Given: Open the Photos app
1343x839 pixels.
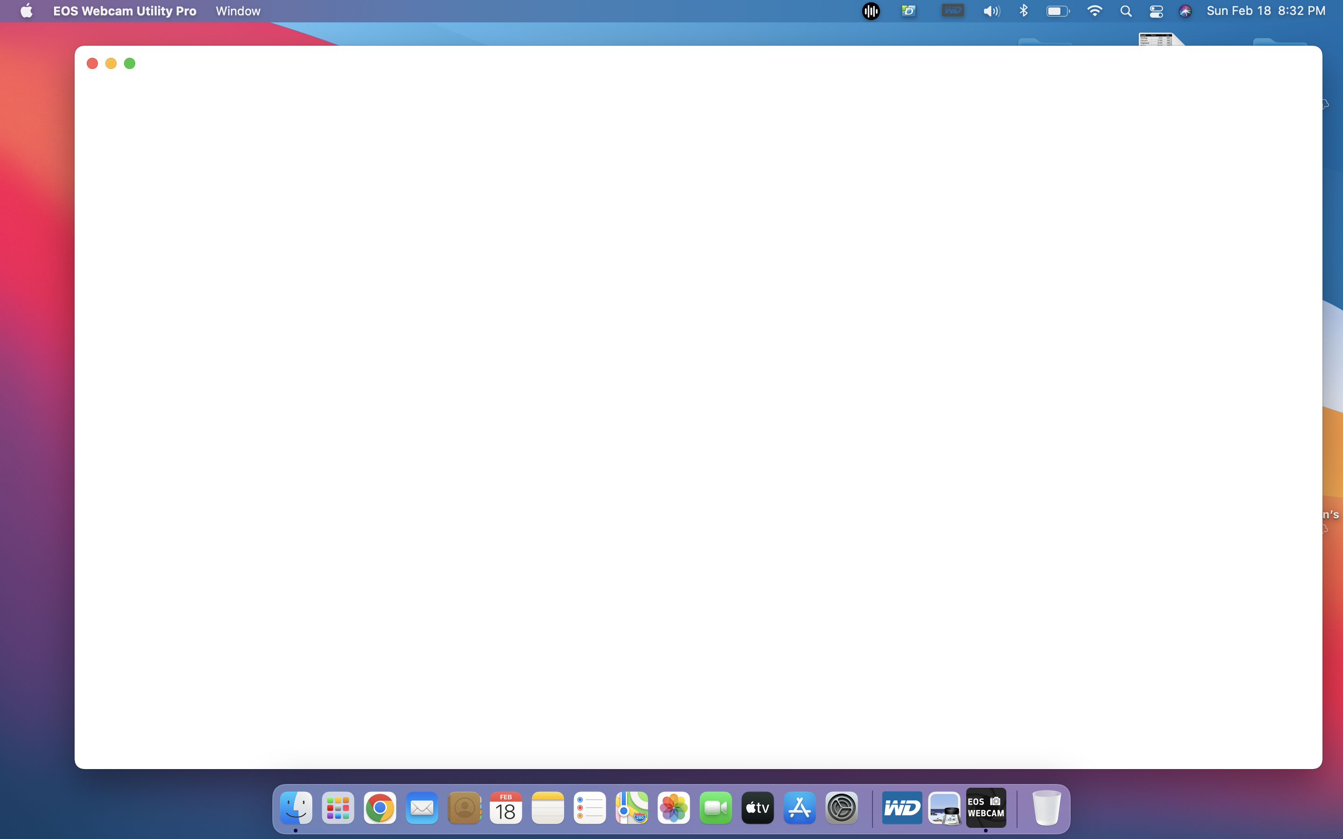Looking at the screenshot, I should point(673,809).
